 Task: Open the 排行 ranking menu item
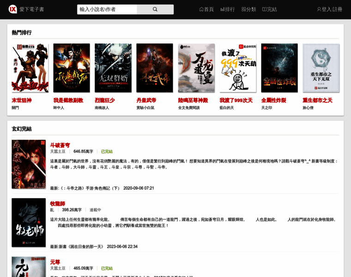pyautogui.click(x=227, y=9)
